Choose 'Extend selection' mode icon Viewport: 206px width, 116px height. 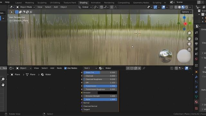coord(20,12)
